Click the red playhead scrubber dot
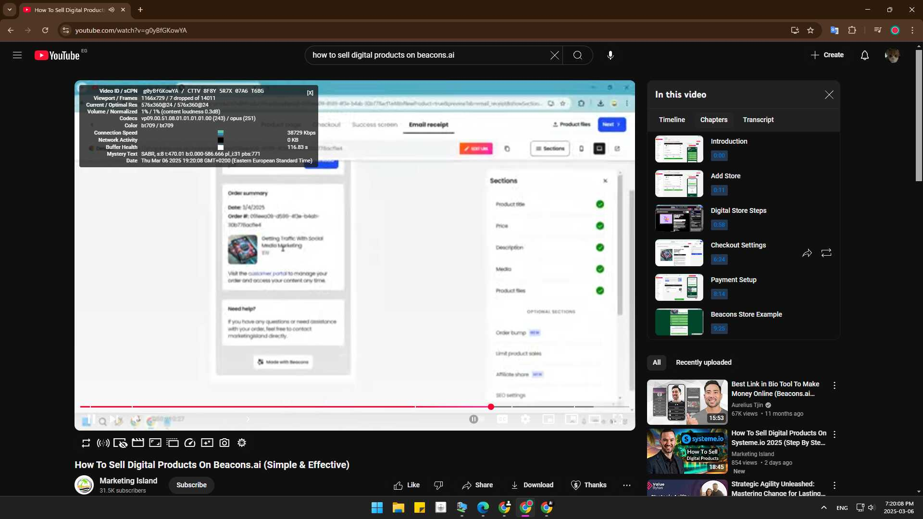This screenshot has height=519, width=923. tap(491, 407)
